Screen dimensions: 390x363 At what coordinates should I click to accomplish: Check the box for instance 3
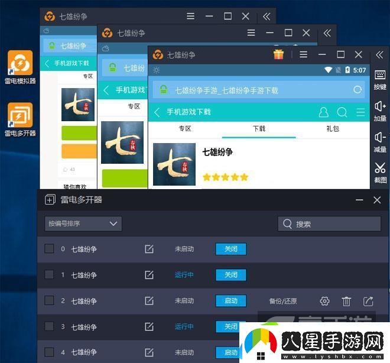coord(49,326)
